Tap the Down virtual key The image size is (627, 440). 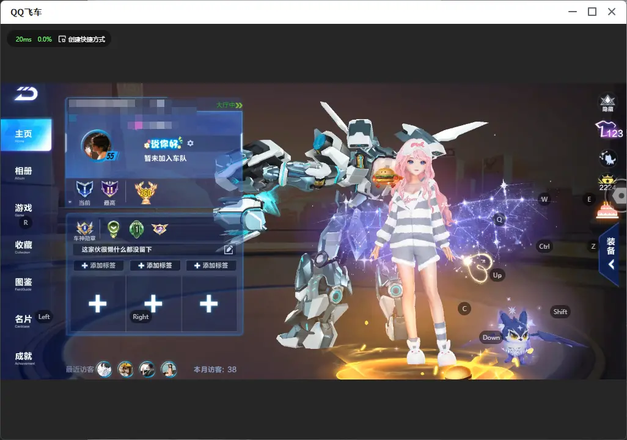click(491, 337)
